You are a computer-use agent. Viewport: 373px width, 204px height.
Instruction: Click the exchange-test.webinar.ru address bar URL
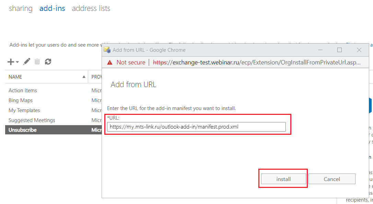tap(257, 62)
